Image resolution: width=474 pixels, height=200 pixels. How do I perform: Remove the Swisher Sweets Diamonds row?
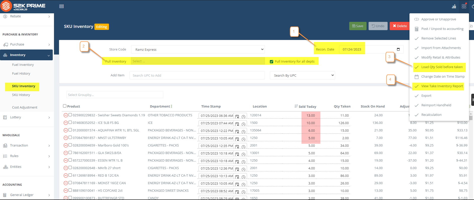click(x=66, y=115)
